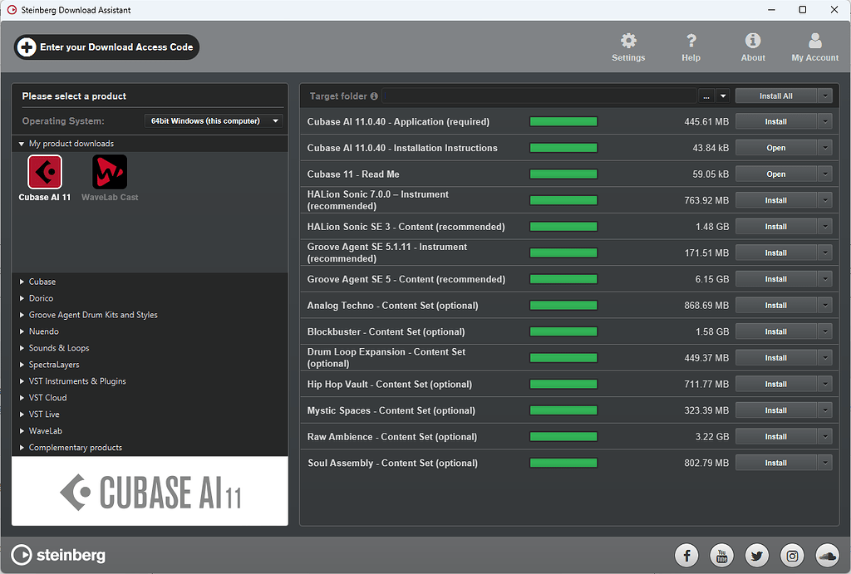Open the YouTube icon at the bottom
The height and width of the screenshot is (574, 851).
coord(721,556)
